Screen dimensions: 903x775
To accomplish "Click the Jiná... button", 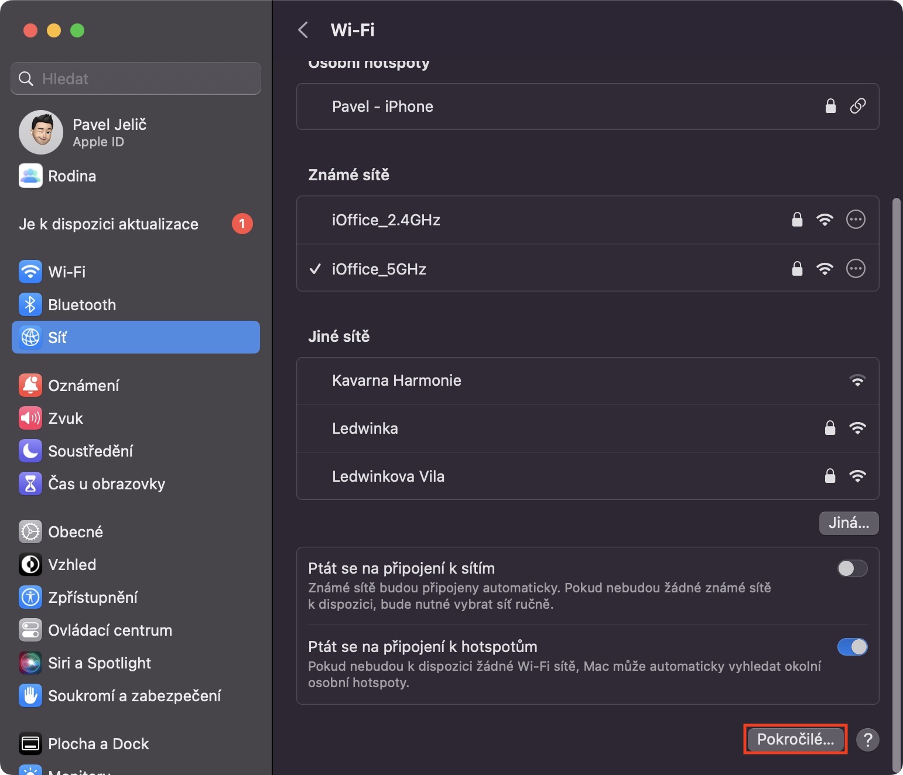I will (x=849, y=523).
